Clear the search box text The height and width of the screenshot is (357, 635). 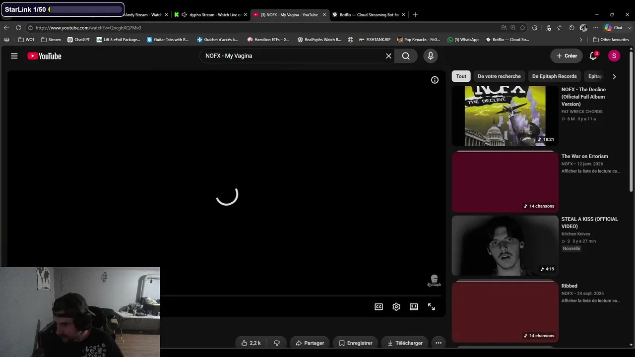point(388,56)
